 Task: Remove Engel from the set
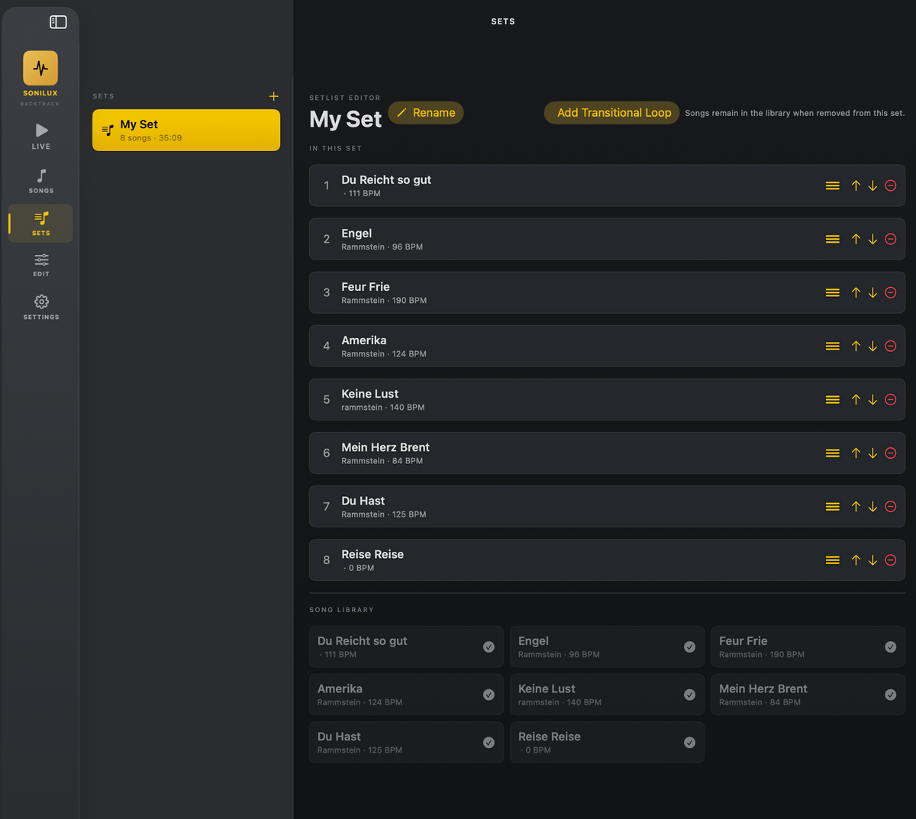tap(890, 239)
